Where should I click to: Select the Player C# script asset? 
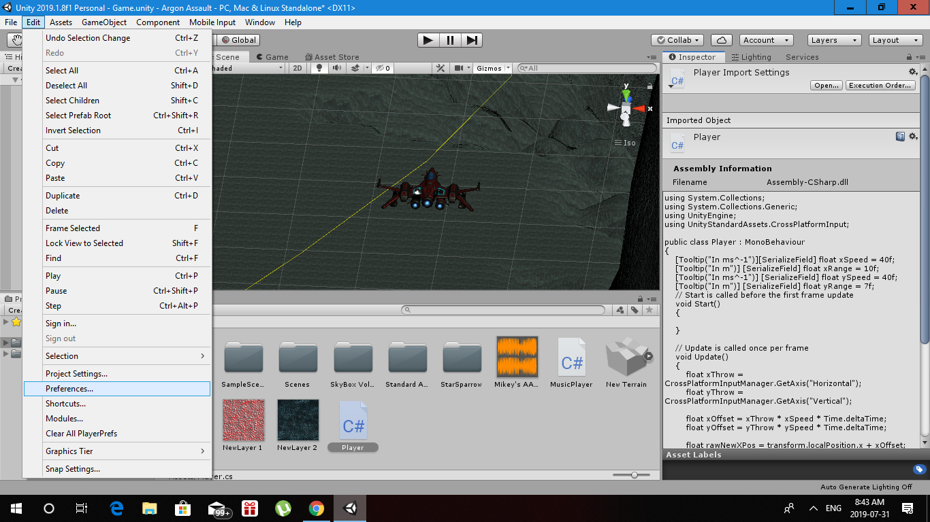[x=353, y=425]
